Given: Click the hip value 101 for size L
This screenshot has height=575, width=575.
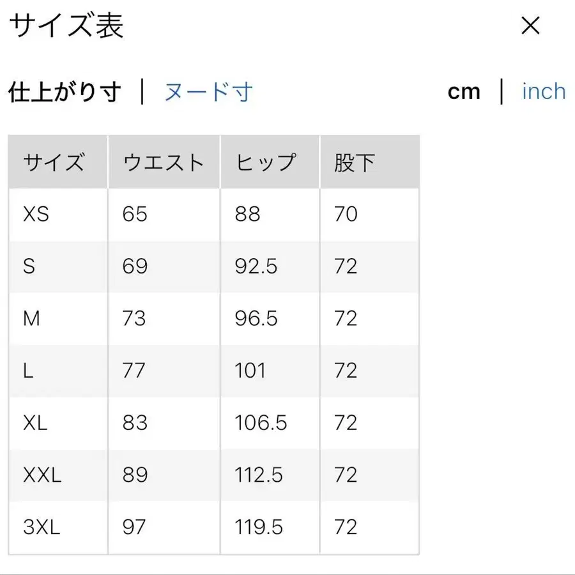Looking at the screenshot, I should pyautogui.click(x=250, y=371).
